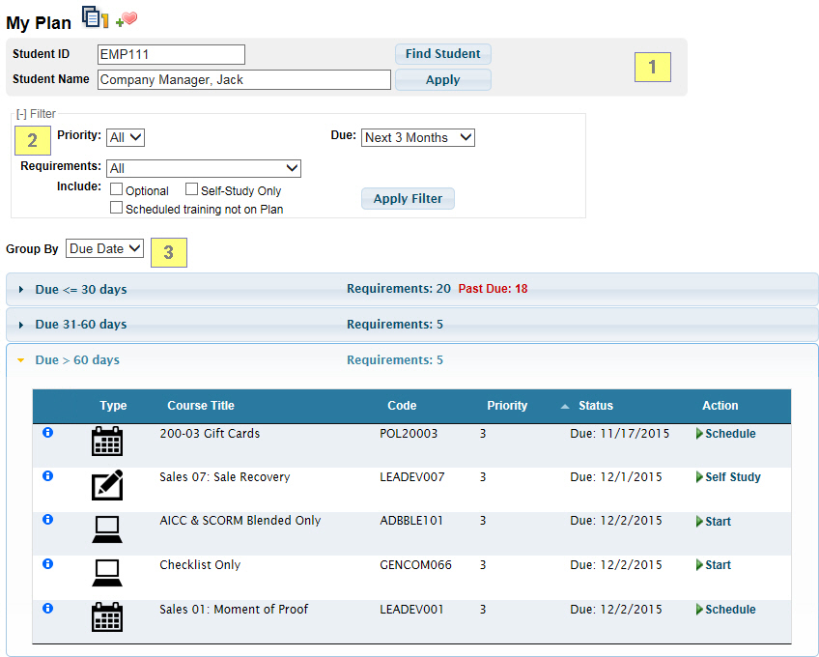Image resolution: width=819 pixels, height=657 pixels.
Task: Click laptop icon for AICC & SCORM Blended Only
Action: [x=107, y=528]
